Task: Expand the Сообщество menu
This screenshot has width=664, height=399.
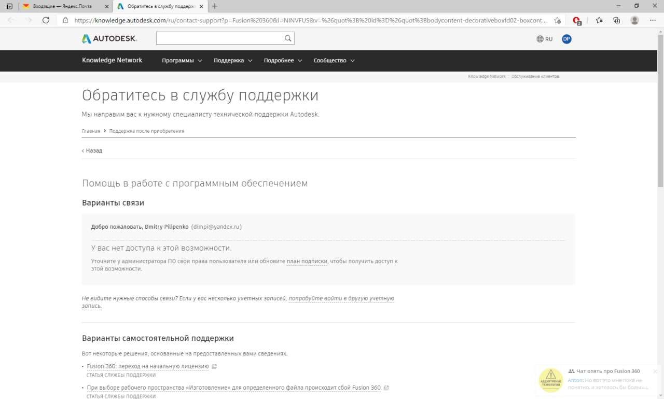Action: tap(334, 61)
